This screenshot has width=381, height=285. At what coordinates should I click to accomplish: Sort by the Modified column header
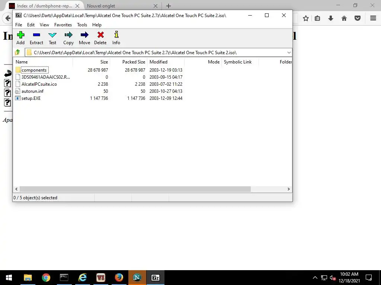(x=166, y=62)
